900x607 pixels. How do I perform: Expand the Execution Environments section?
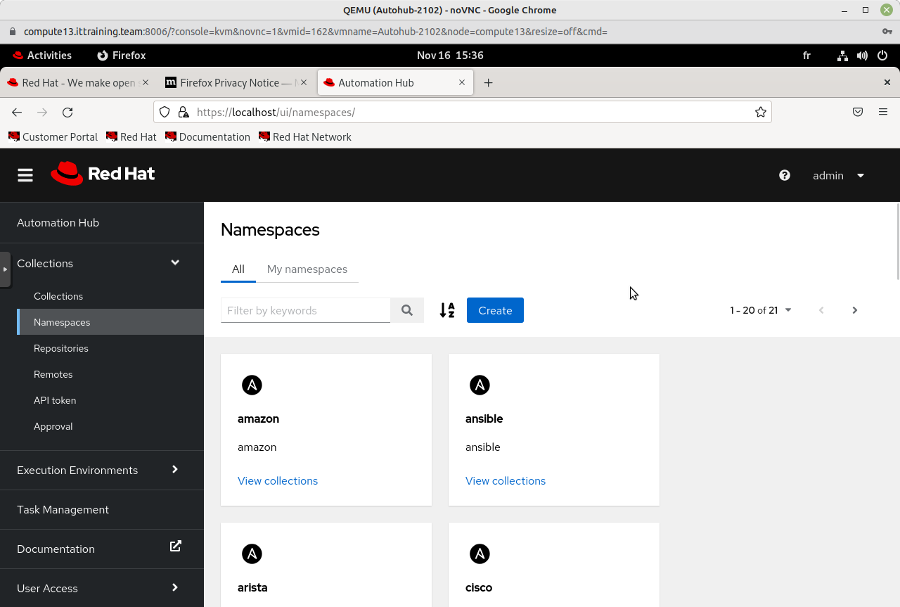[x=175, y=469]
